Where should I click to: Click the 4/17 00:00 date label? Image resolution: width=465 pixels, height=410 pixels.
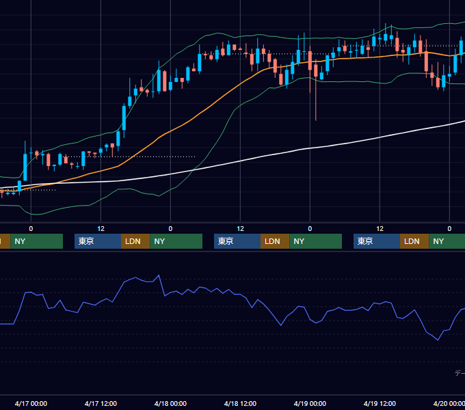coord(31,403)
